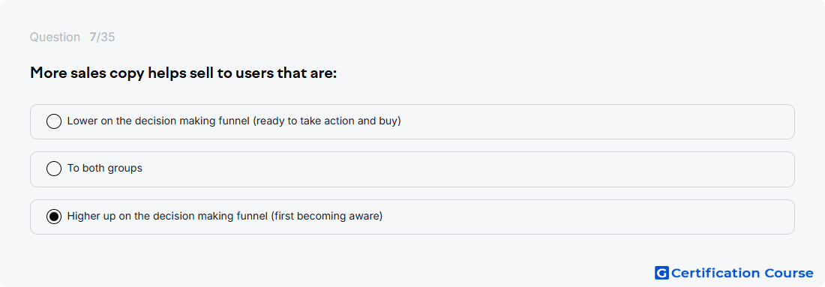Click the "(ready to take action and buy)" text

327,121
